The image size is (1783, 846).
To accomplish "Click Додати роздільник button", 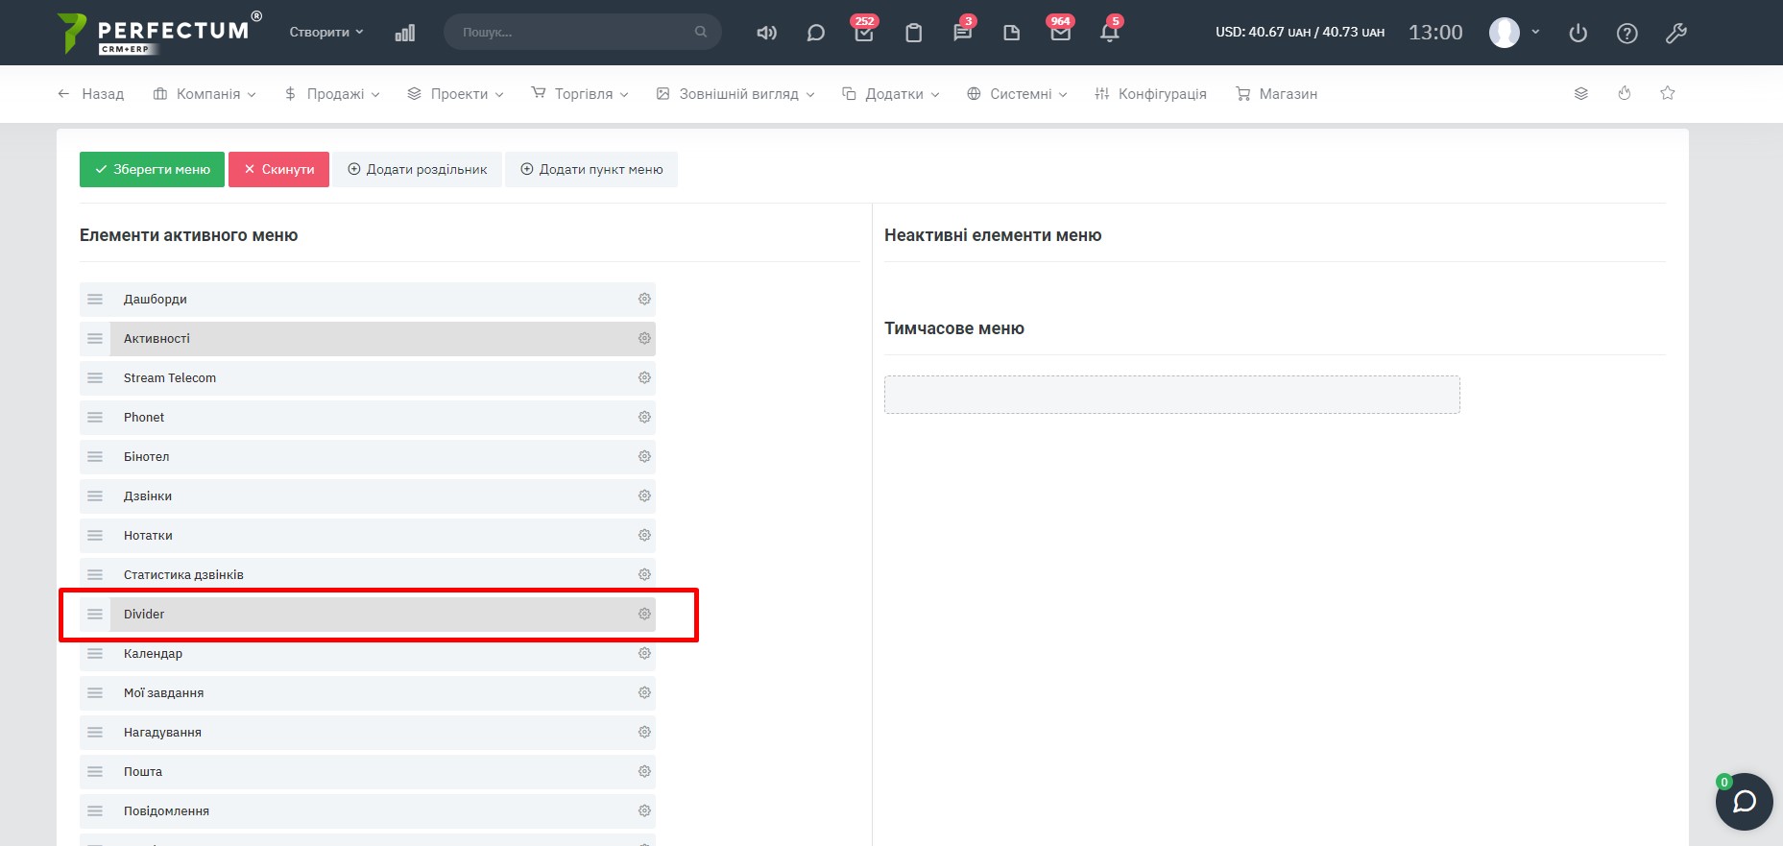I will [417, 169].
